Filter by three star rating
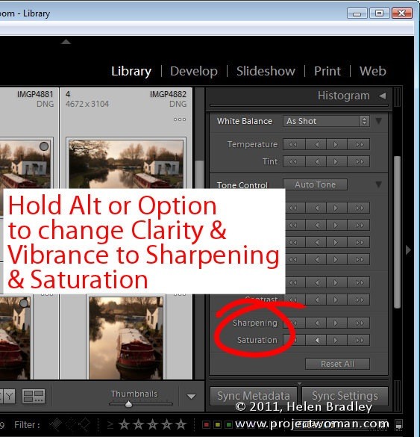The height and width of the screenshot is (437, 420). coord(152,425)
